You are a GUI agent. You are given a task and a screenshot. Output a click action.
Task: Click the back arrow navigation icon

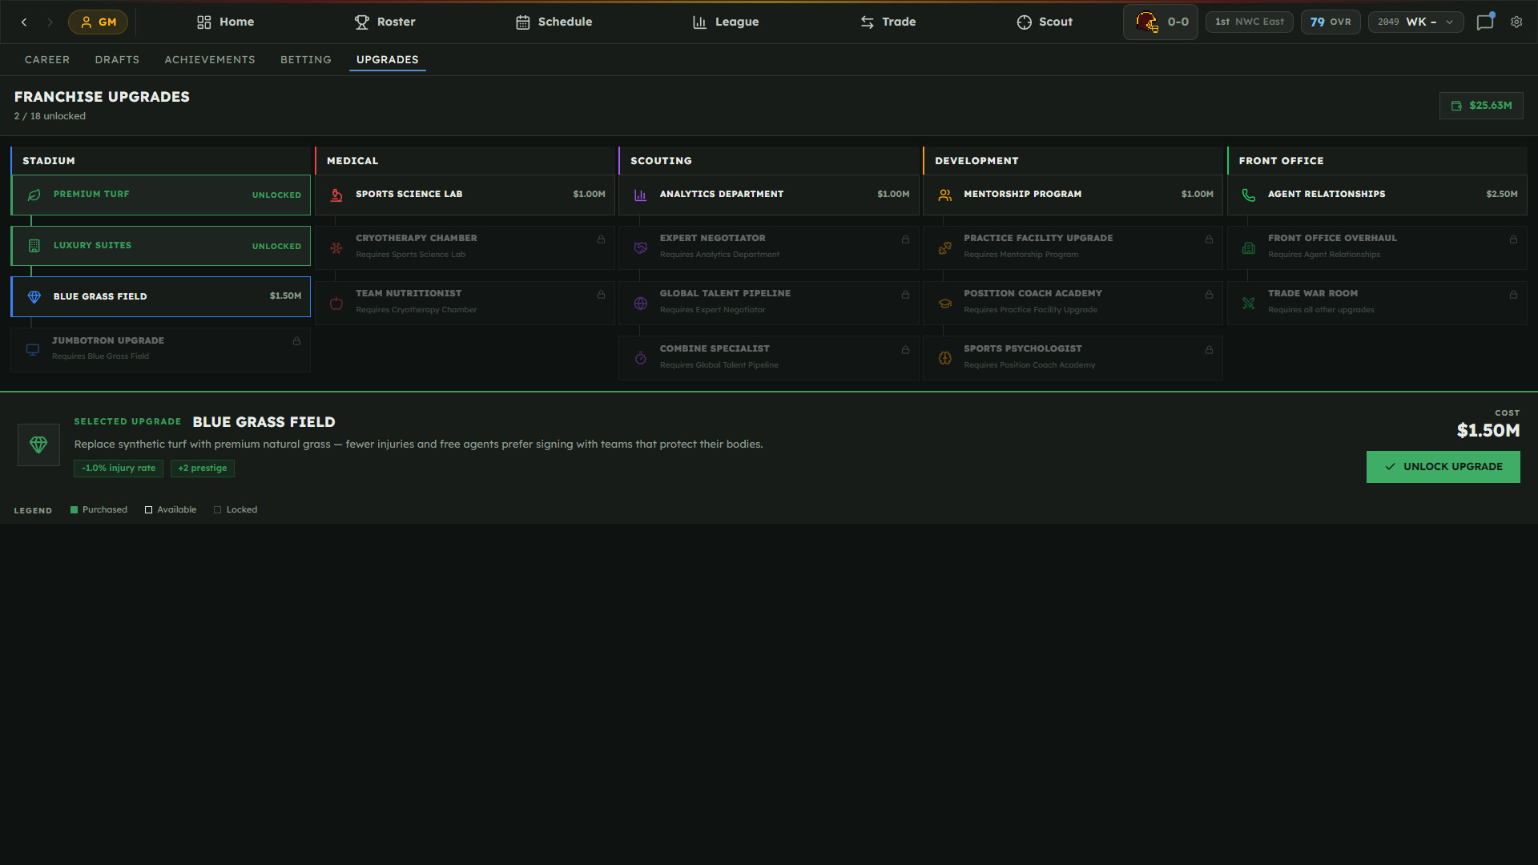coord(24,22)
